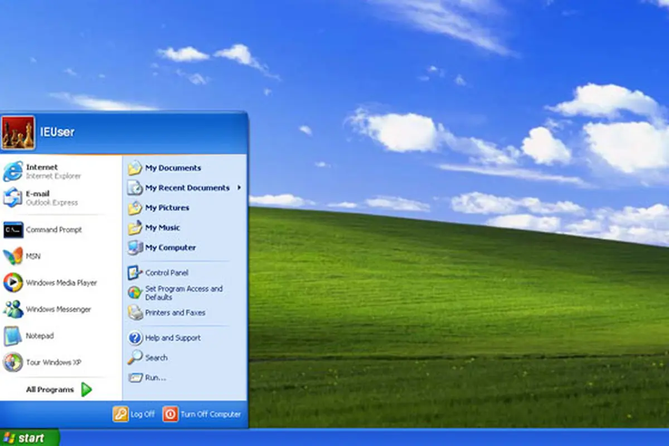Click the Turn Off Computer button text
669x446 pixels.
click(211, 414)
